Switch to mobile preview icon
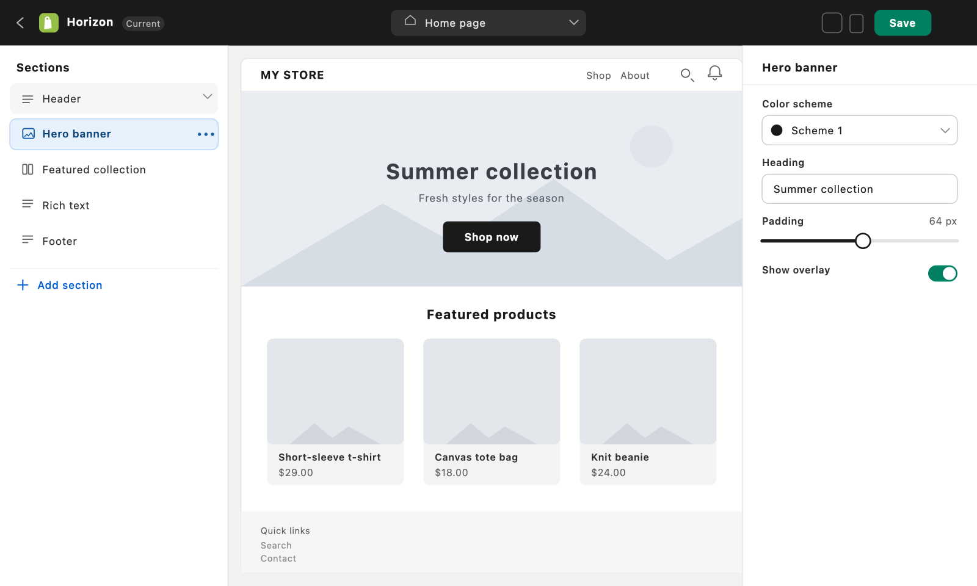This screenshot has width=977, height=586. [856, 23]
